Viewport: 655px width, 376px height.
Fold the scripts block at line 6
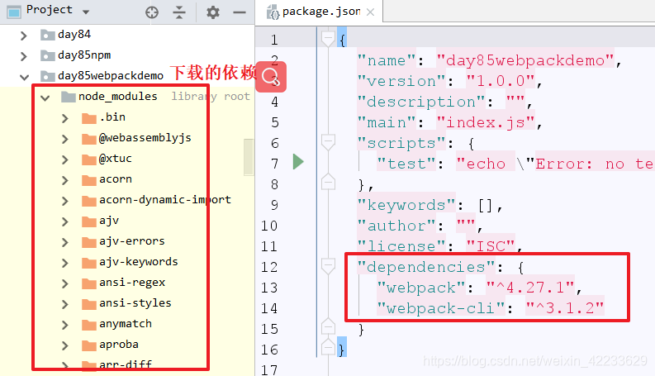[328, 142]
